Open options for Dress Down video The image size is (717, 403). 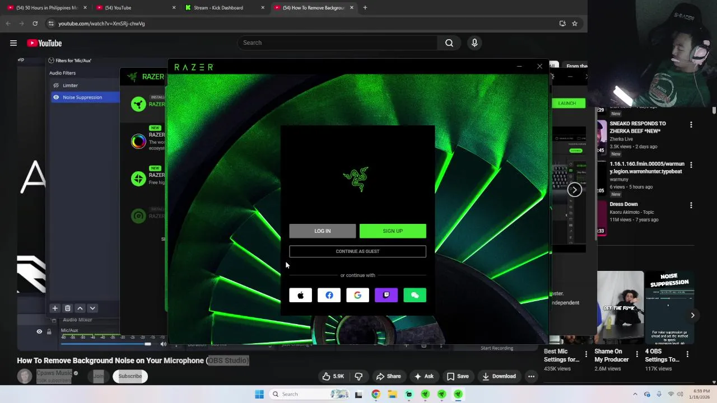click(x=691, y=205)
